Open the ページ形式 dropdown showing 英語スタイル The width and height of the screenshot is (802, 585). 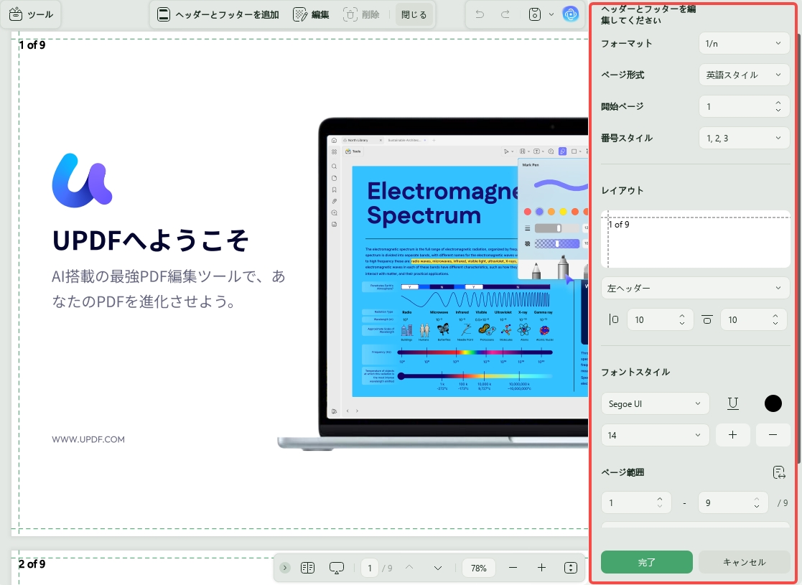[x=744, y=75]
